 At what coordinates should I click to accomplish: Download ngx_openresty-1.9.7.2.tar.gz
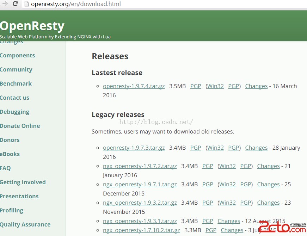(x=140, y=166)
